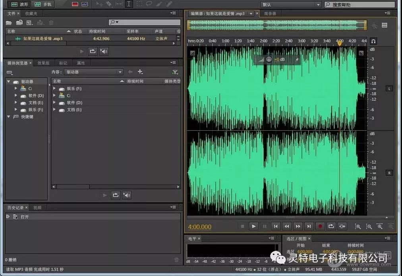Switch to the 属性 tab

click(x=81, y=63)
